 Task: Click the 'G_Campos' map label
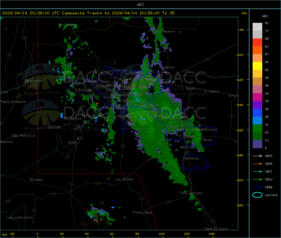[212, 91]
